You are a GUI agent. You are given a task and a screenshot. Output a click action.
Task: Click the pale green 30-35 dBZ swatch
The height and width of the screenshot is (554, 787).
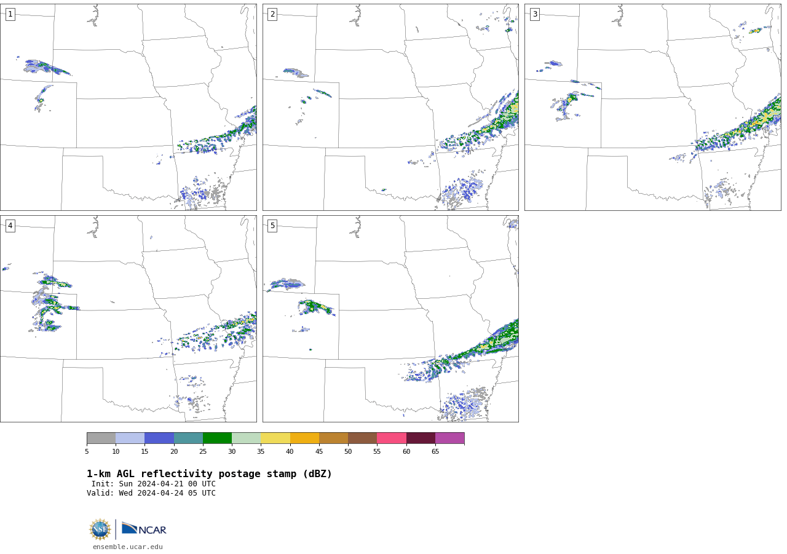pyautogui.click(x=246, y=438)
